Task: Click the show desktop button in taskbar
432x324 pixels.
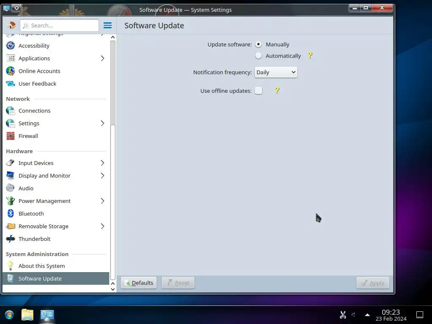Action: [420, 315]
